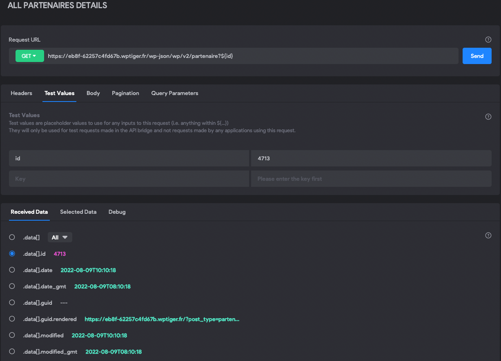Screen dimensions: 501x361
Task: Click the guid.rendered URL value
Action: (162, 319)
